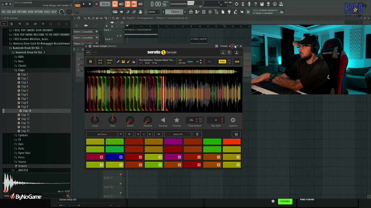This screenshot has width=371, height=208.
Task: Trigger the blue pad labeled N
Action: [x=114, y=157]
